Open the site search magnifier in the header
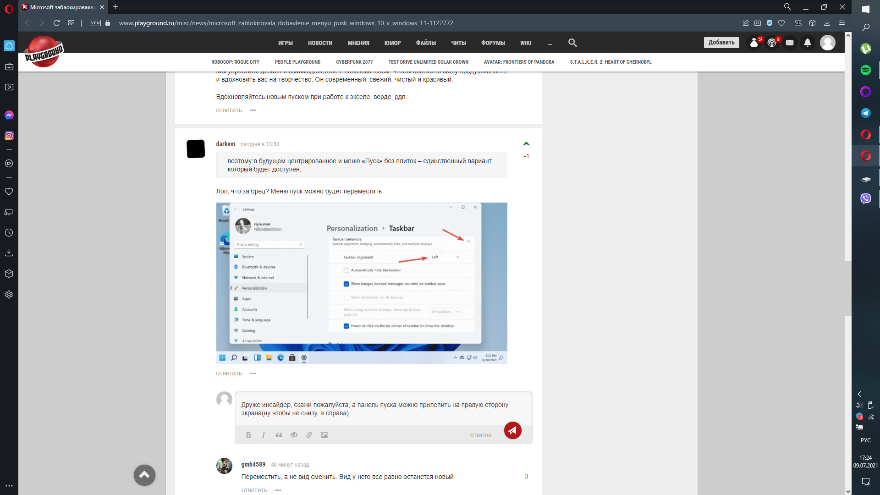The width and height of the screenshot is (880, 495). [x=572, y=43]
